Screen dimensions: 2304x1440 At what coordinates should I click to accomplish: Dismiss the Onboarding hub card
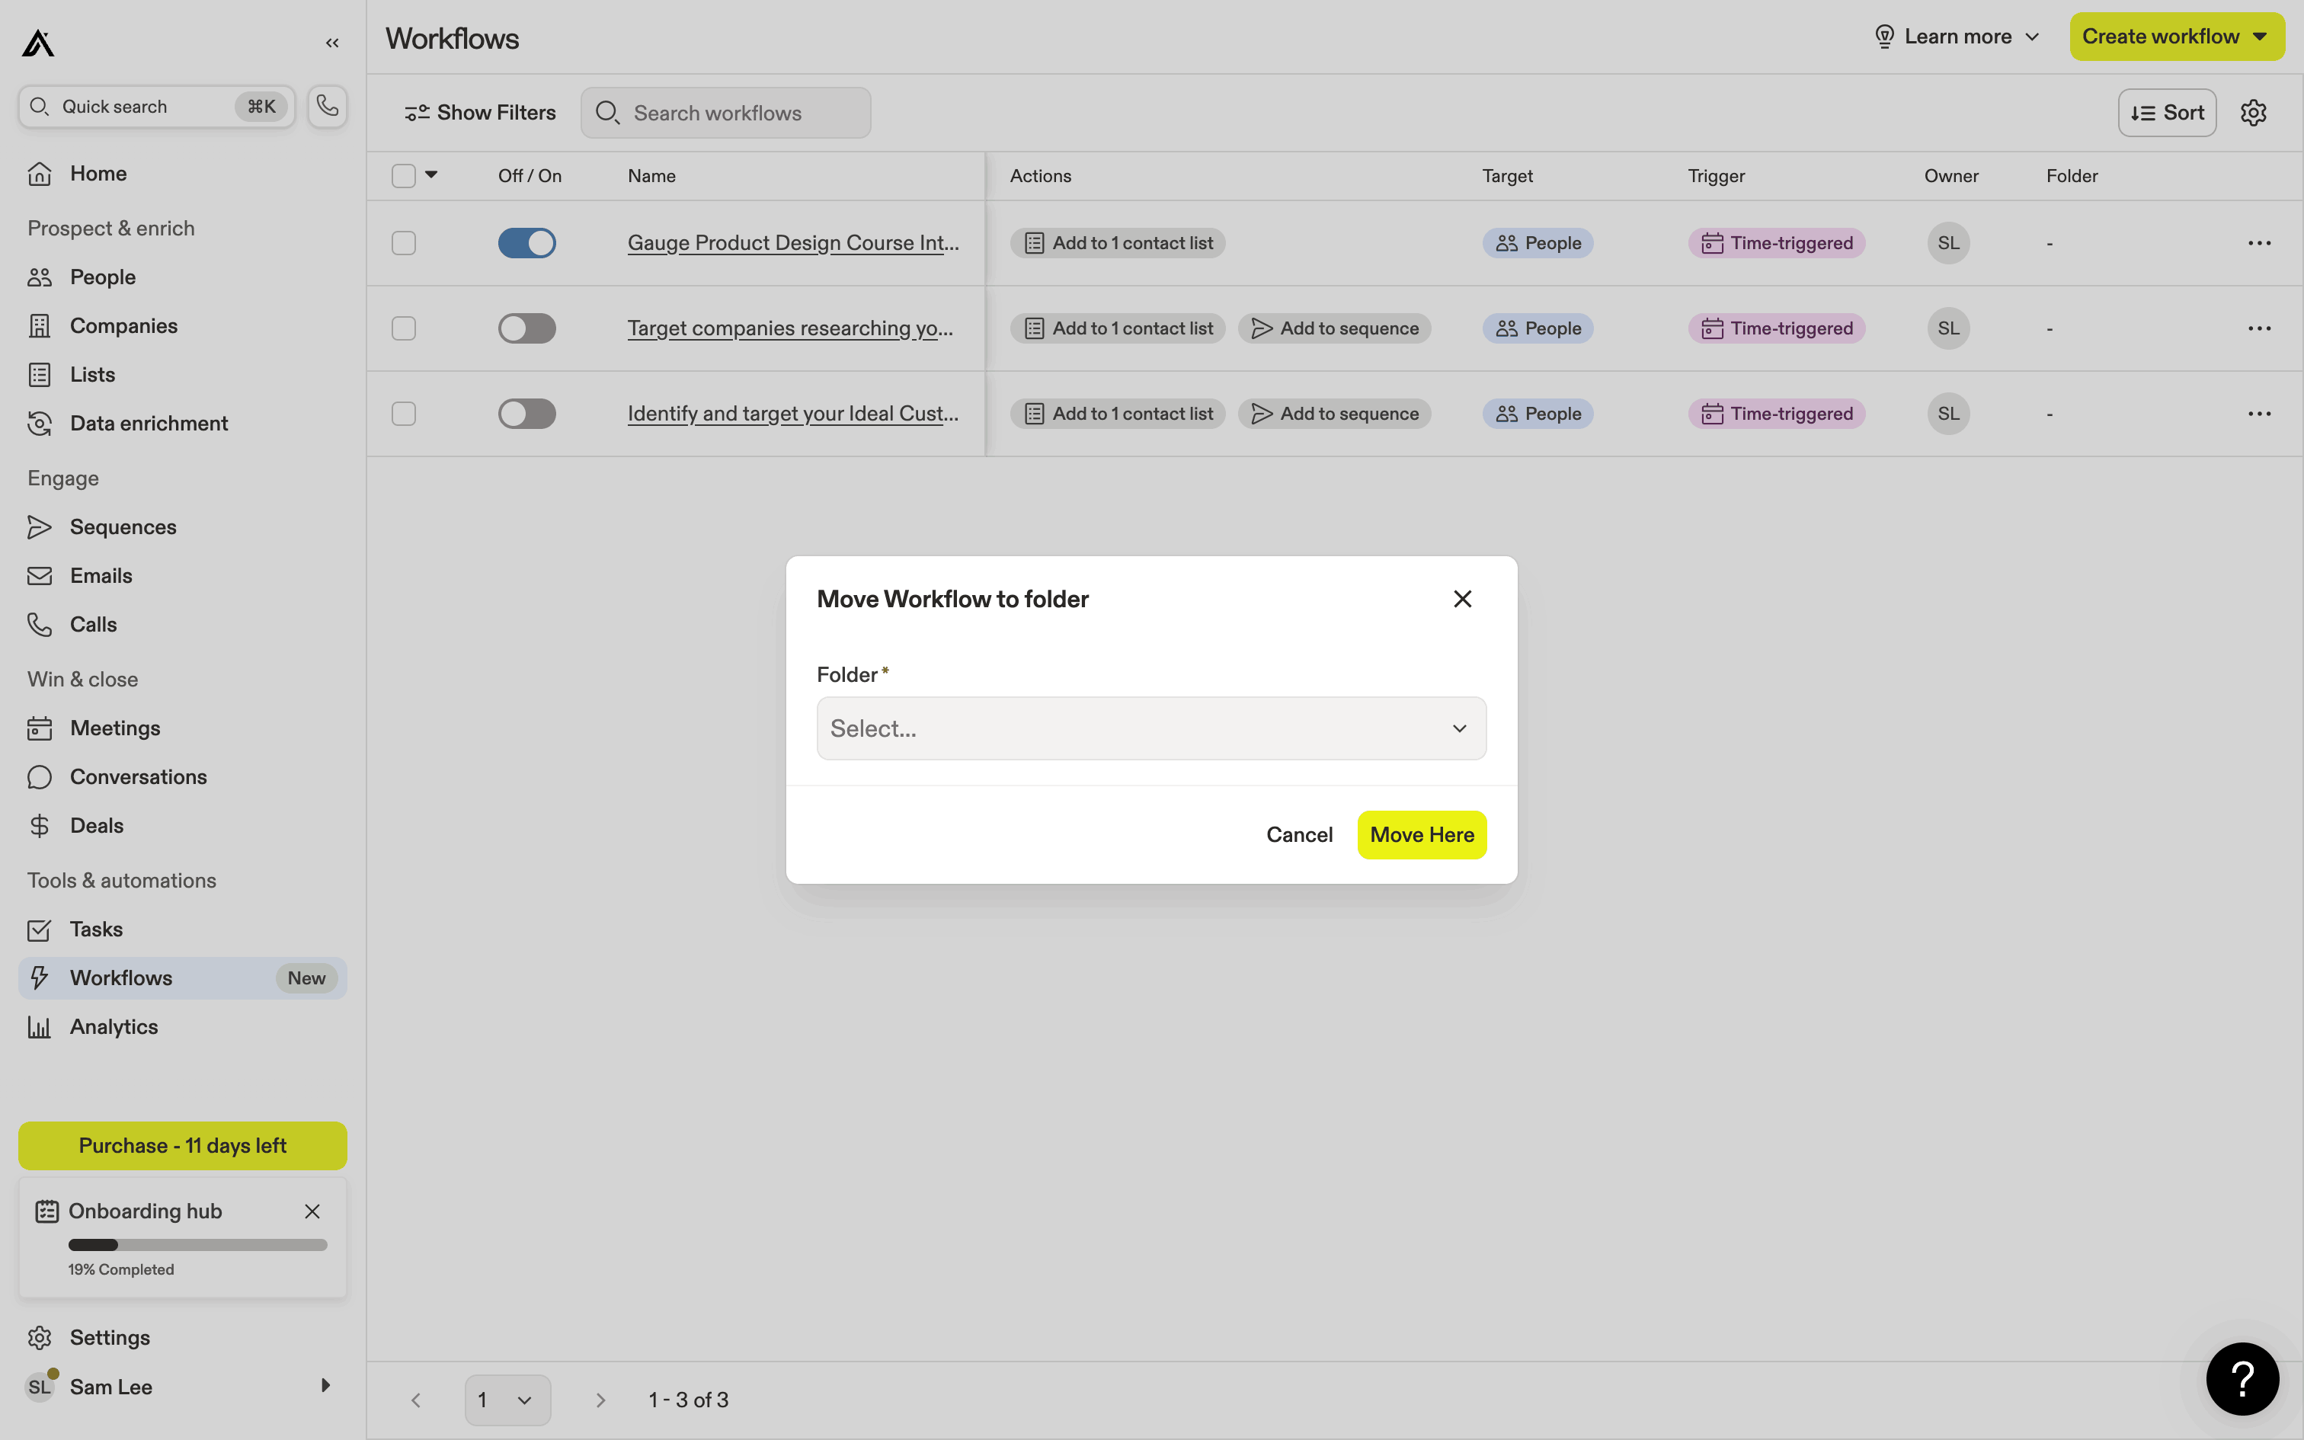coord(312,1211)
